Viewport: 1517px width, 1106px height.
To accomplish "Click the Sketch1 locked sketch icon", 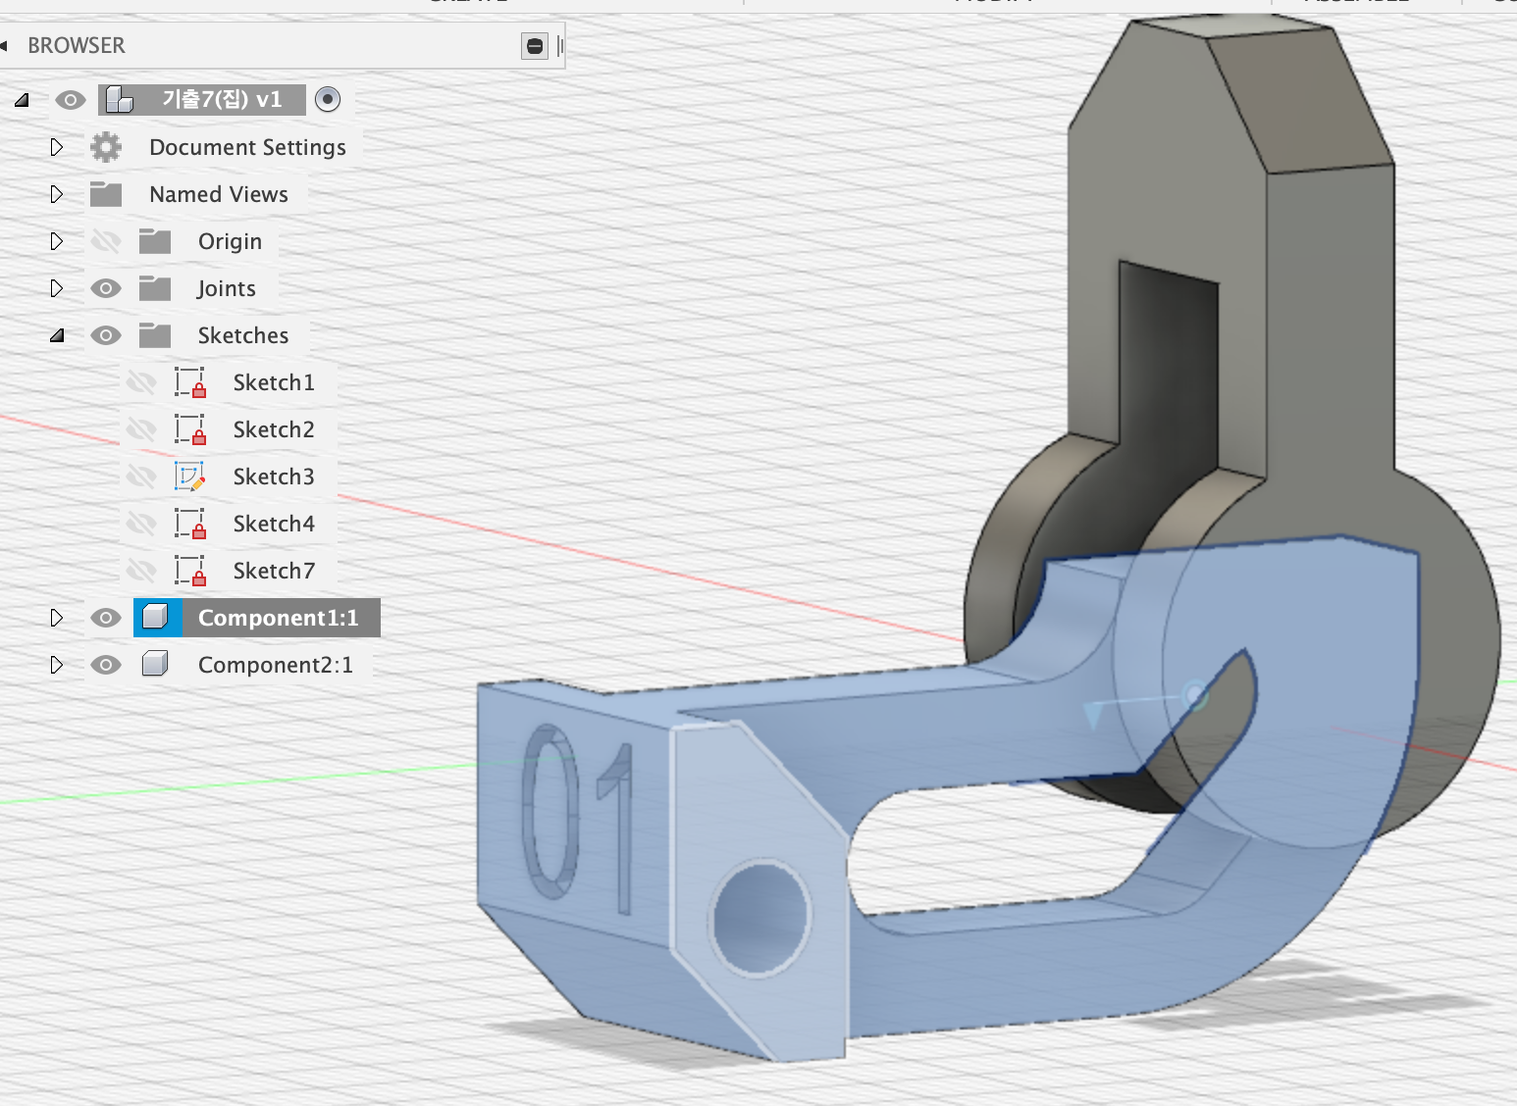I will pyautogui.click(x=190, y=382).
